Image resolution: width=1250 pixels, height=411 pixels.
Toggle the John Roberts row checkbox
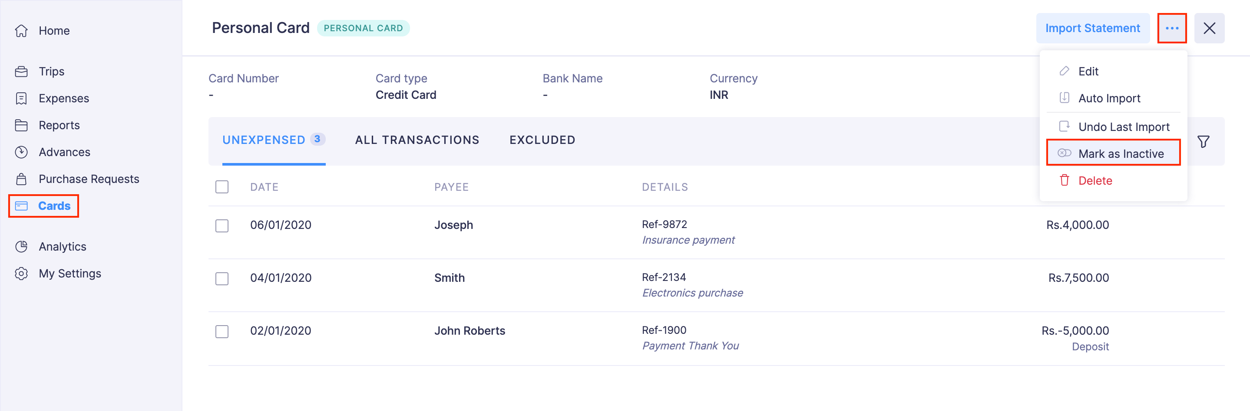tap(222, 331)
